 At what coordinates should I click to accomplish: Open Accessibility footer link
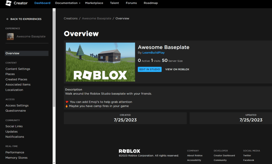[x=194, y=160]
